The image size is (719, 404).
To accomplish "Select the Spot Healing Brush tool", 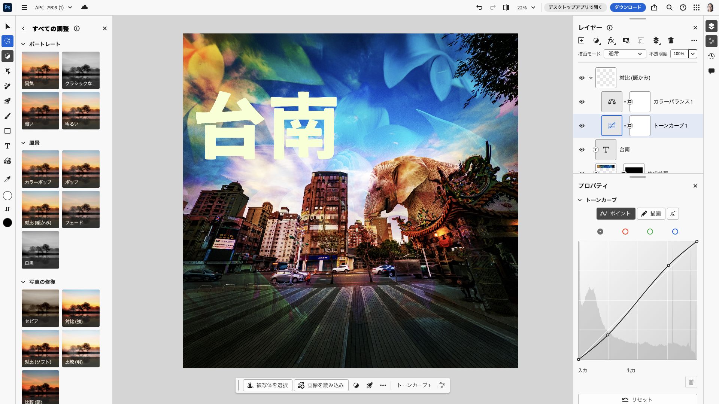I will [x=7, y=86].
